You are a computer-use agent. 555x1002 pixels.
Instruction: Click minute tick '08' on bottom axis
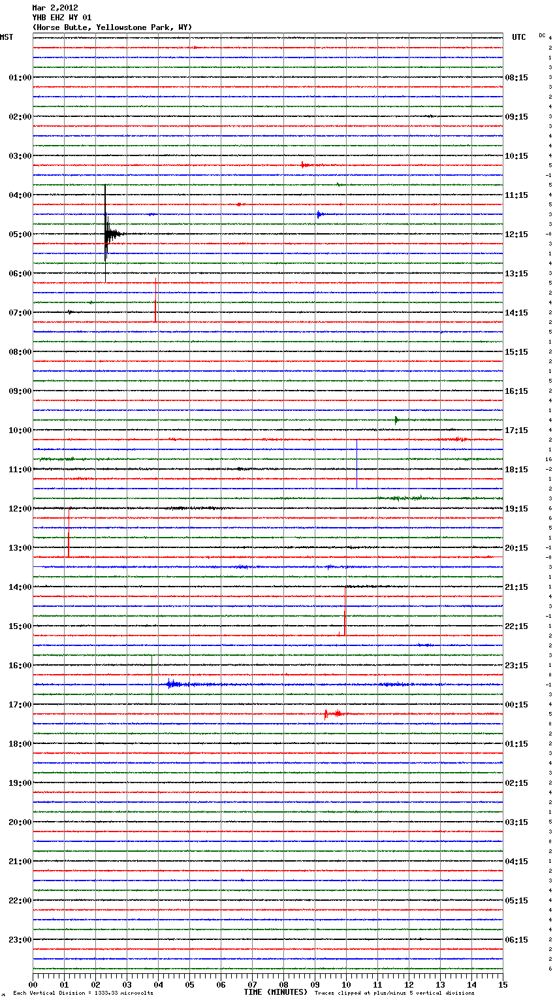pos(284,984)
